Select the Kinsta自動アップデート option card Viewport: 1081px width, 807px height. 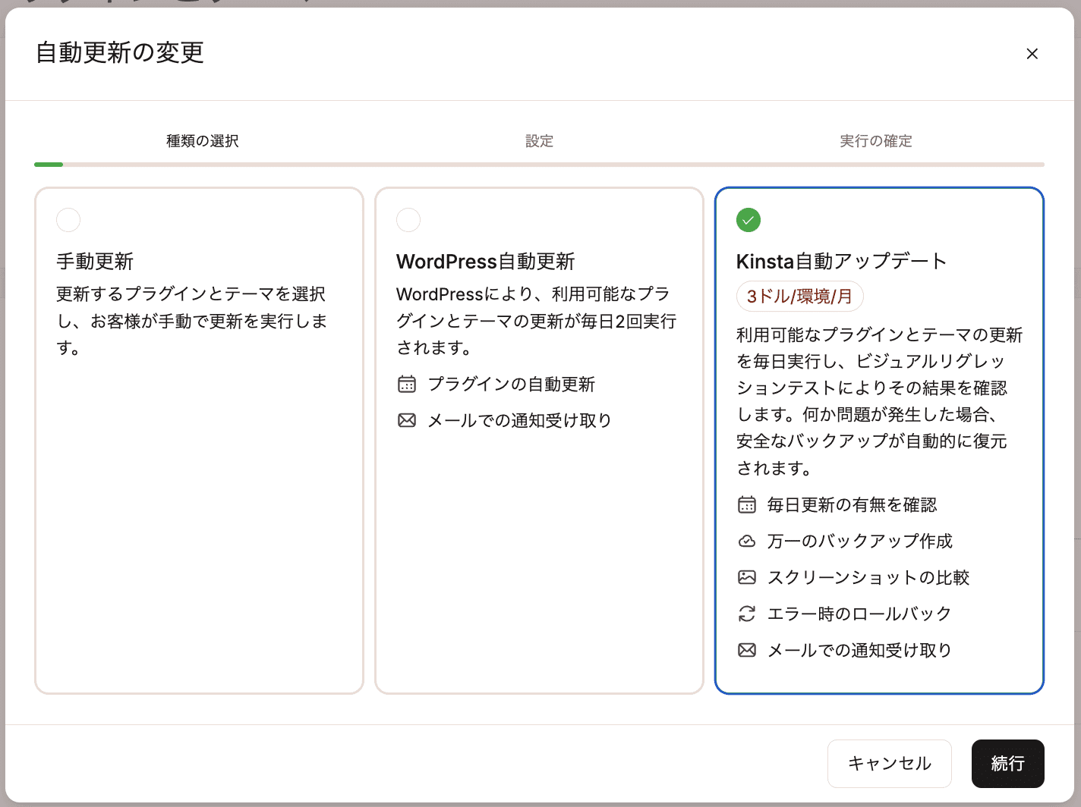[x=879, y=440]
